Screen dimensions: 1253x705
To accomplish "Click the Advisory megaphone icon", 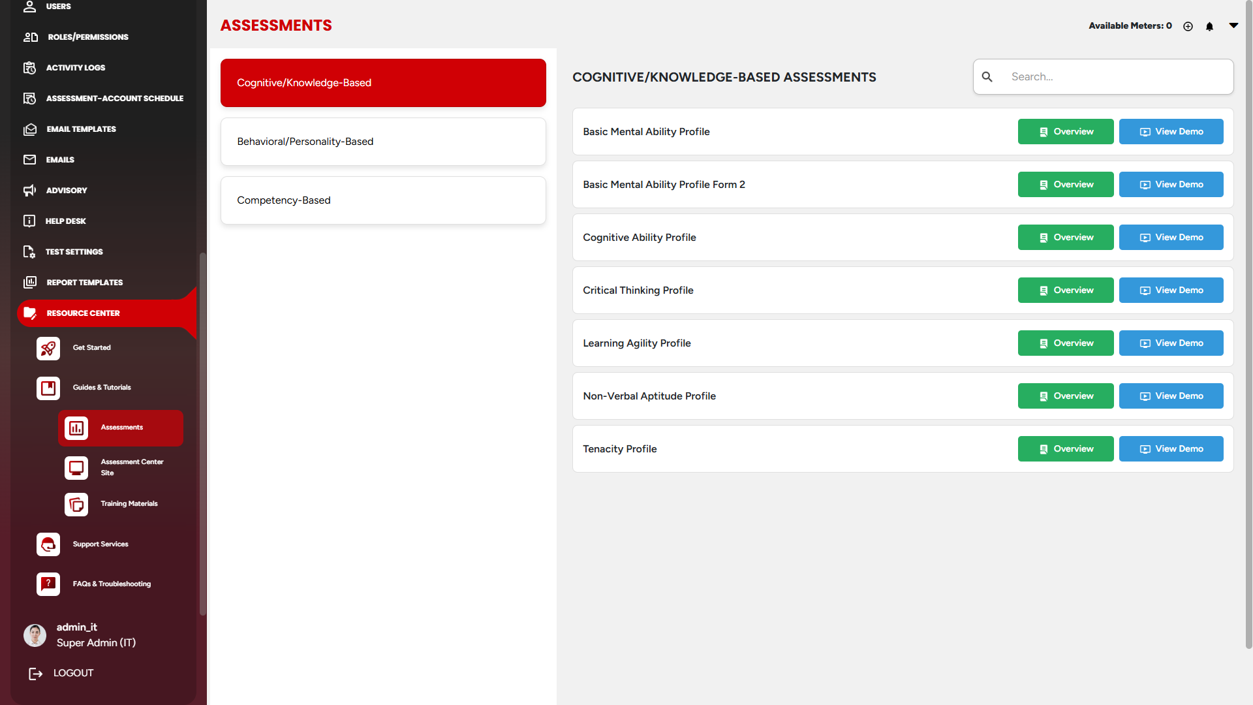I will click(x=29, y=191).
